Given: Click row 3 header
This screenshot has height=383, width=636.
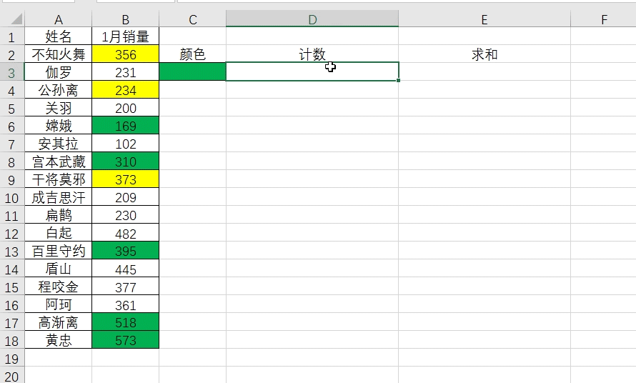Looking at the screenshot, I should tap(11, 72).
